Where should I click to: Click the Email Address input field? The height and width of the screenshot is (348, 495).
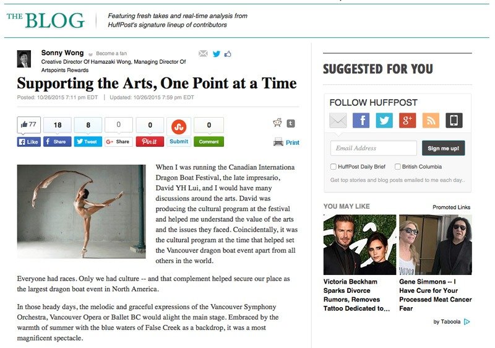pos(373,148)
